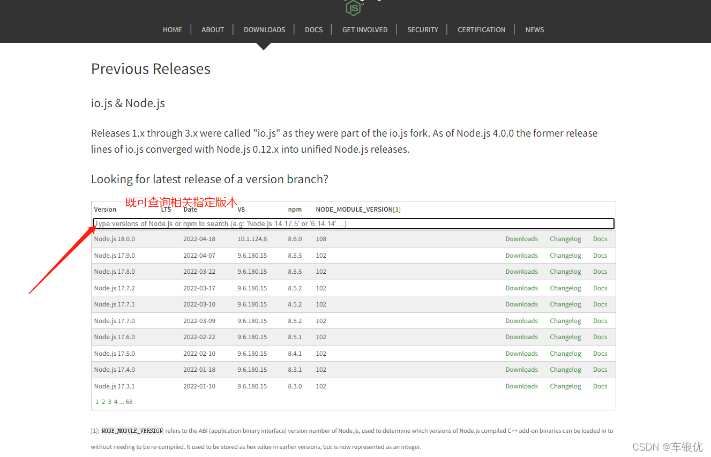This screenshot has height=457, width=711.
Task: Jump to last page 68
Action: pyautogui.click(x=129, y=402)
